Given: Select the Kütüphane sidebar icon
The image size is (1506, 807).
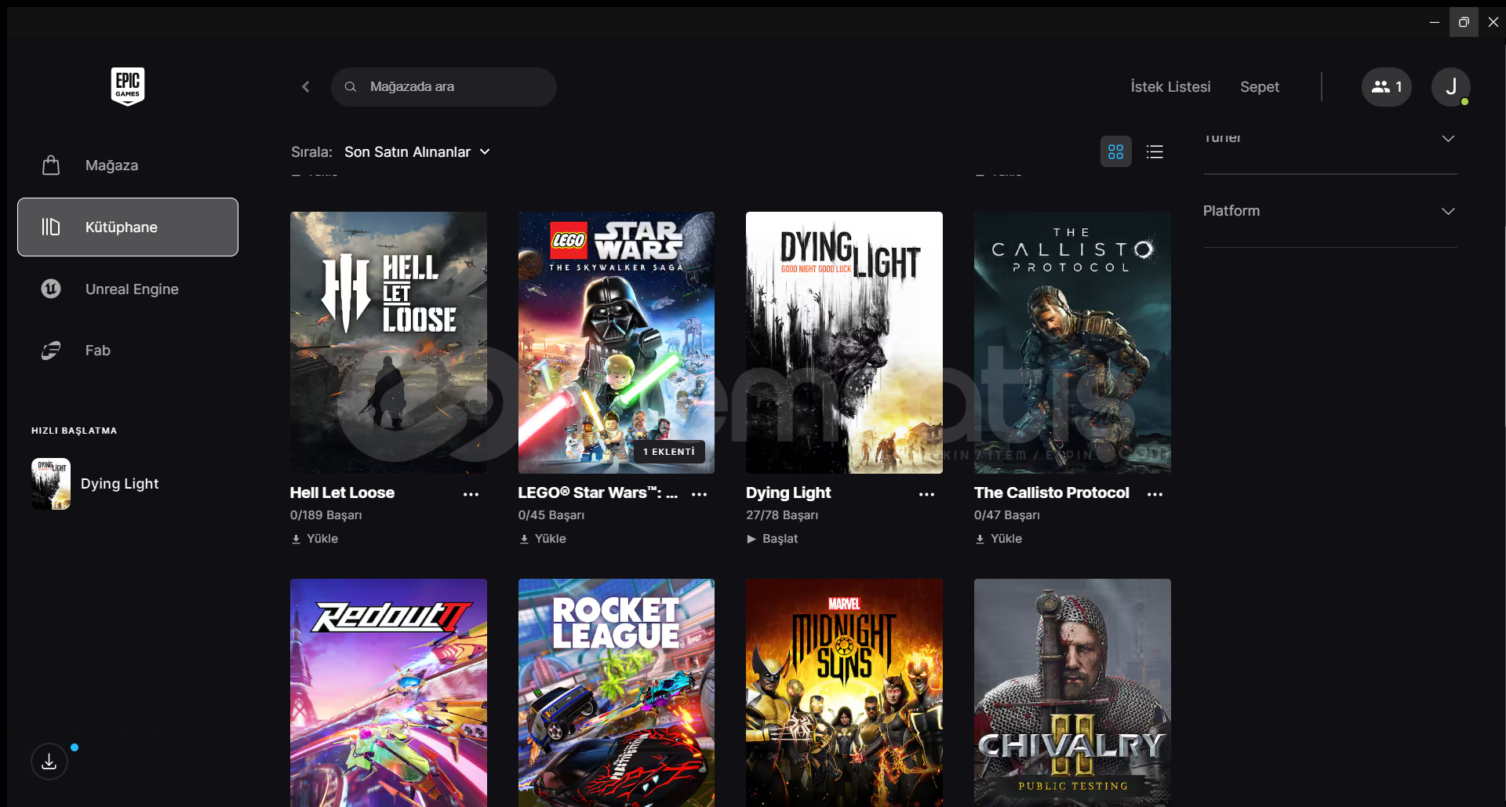Looking at the screenshot, I should click(x=51, y=227).
